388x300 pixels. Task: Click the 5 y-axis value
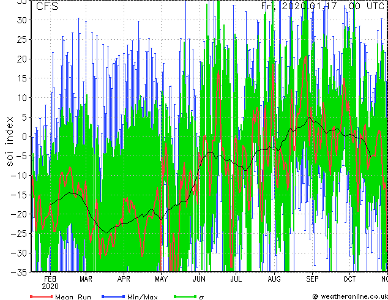[24, 117]
